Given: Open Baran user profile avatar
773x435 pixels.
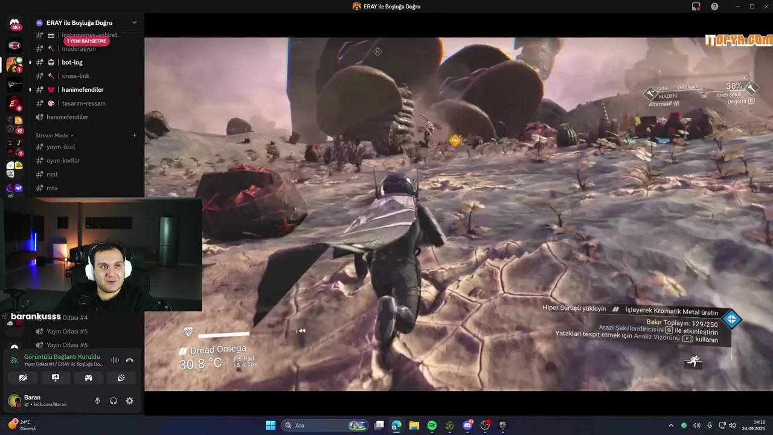Looking at the screenshot, I should [x=14, y=401].
